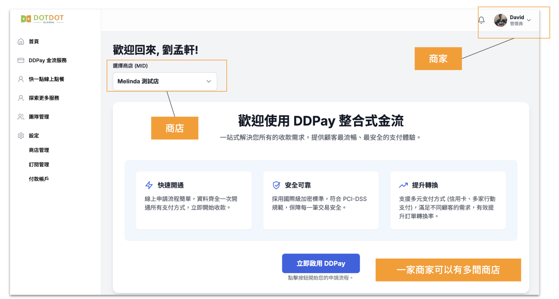Click the home icon beside 首頁
Viewport: 559px width, 299px height.
(x=21, y=41)
